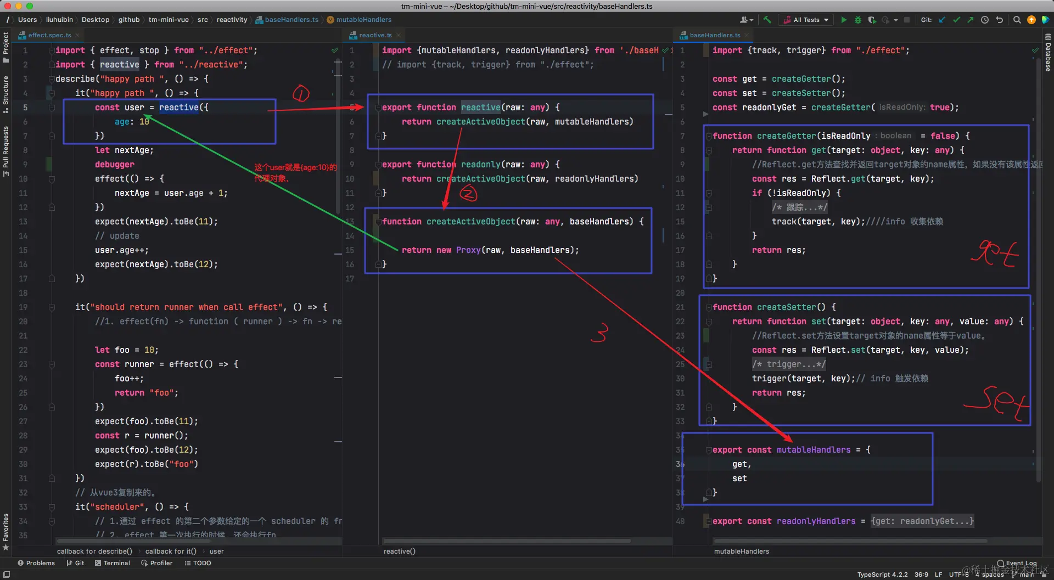Click the UTF-8 encoding in status bar

point(958,575)
